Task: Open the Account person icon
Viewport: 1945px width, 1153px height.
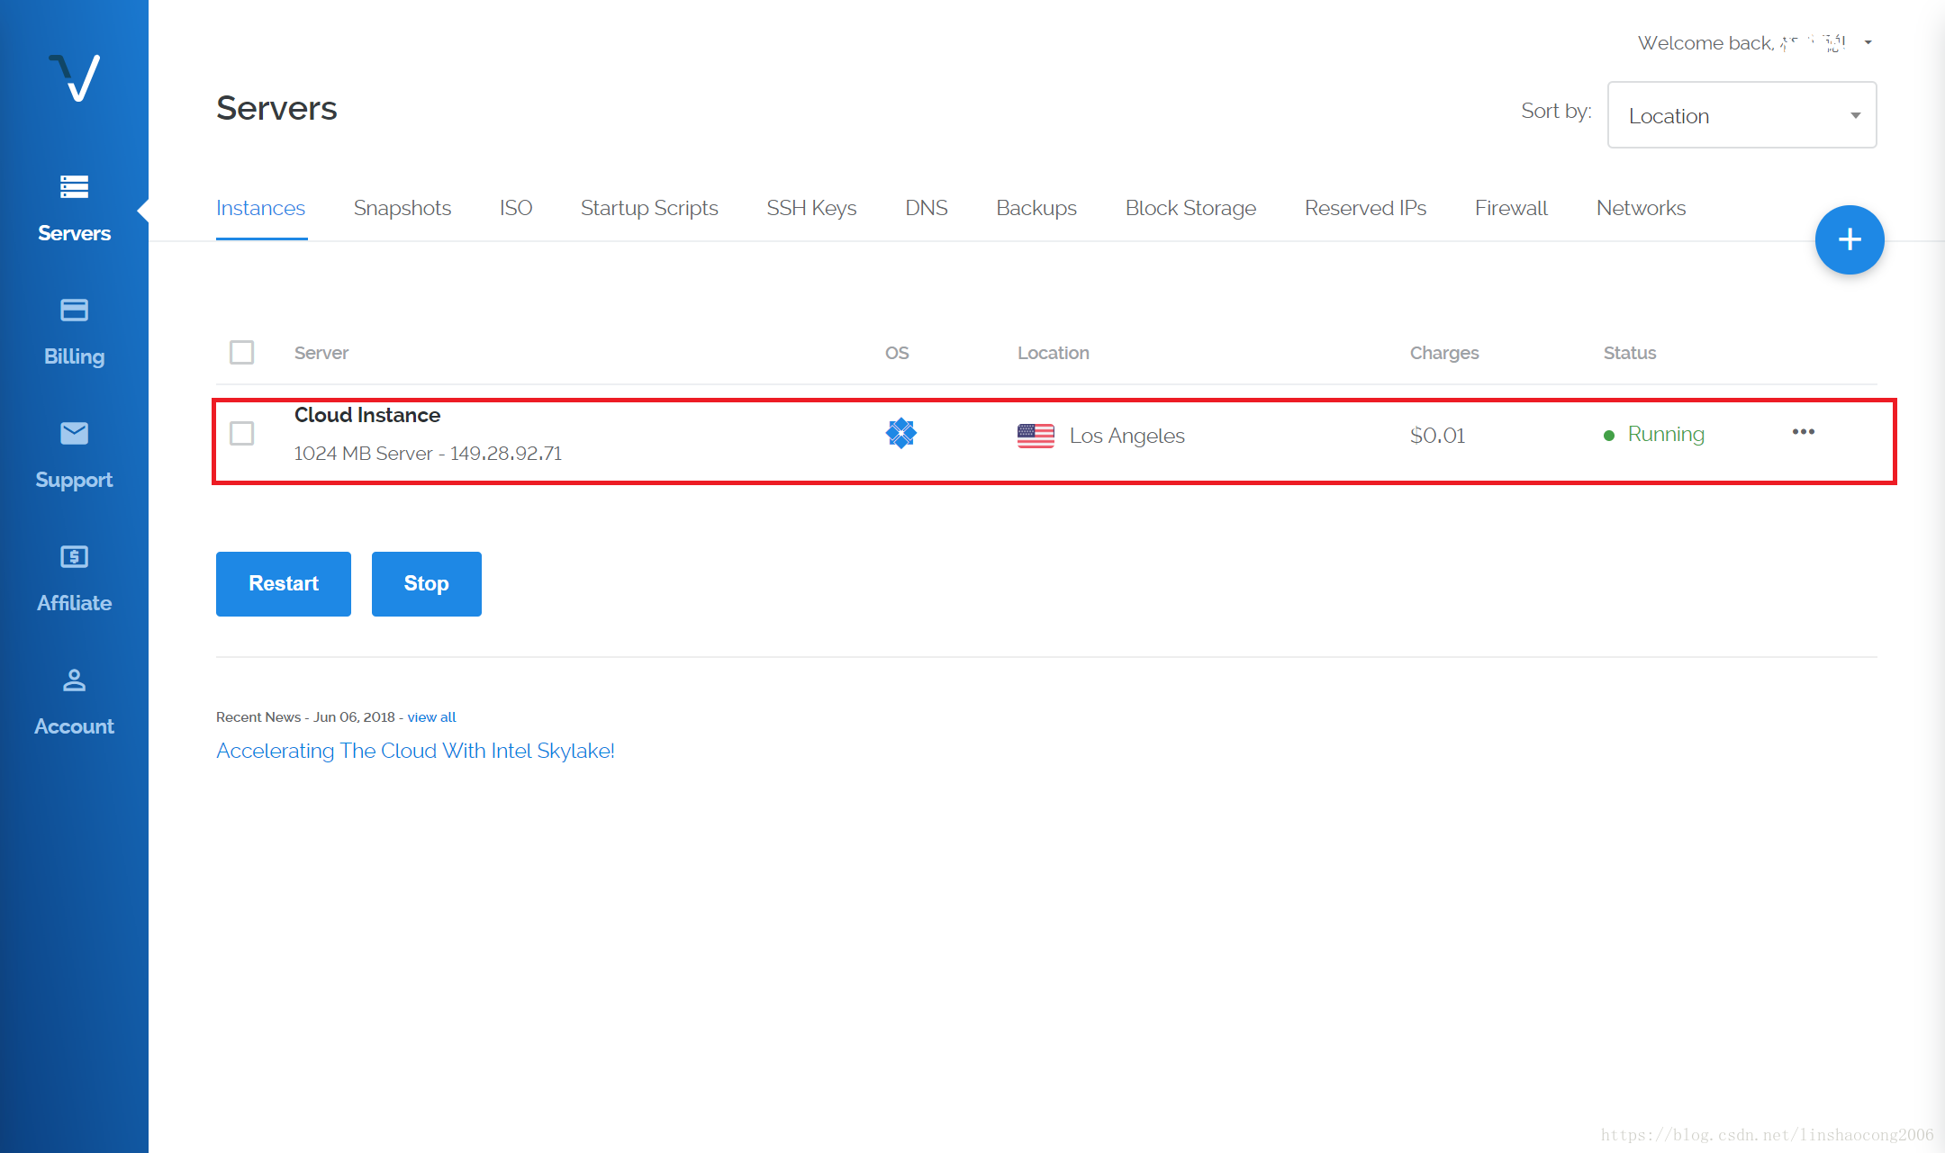Action: point(74,680)
